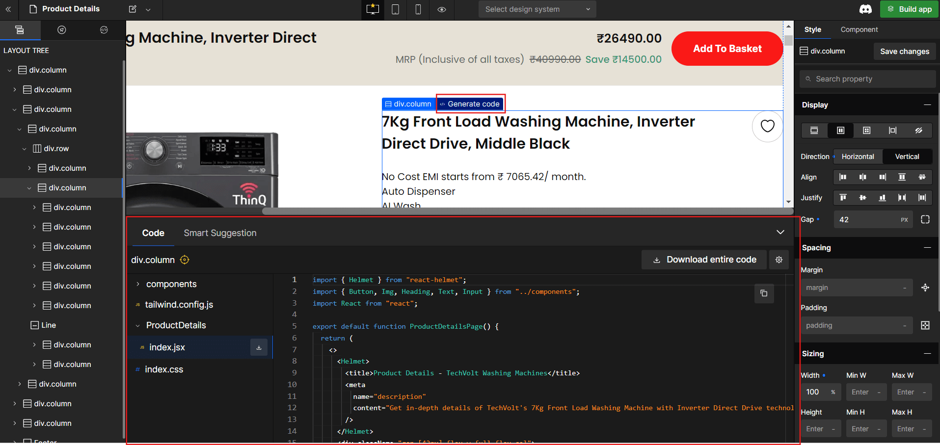Collapse the Display section
Image resolution: width=940 pixels, height=445 pixels.
tap(927, 105)
